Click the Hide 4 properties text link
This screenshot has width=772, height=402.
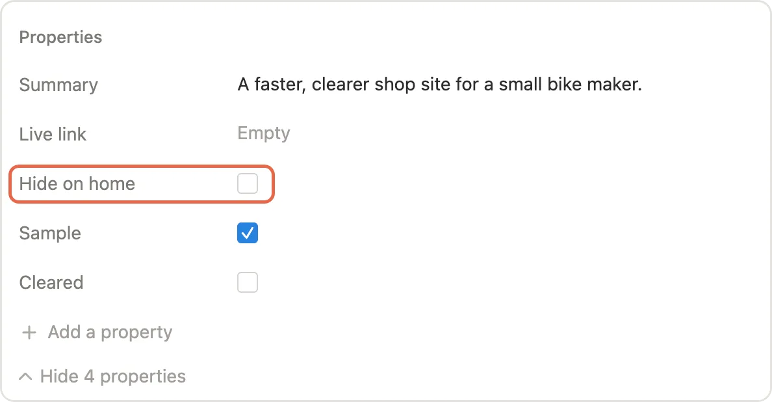(x=113, y=377)
